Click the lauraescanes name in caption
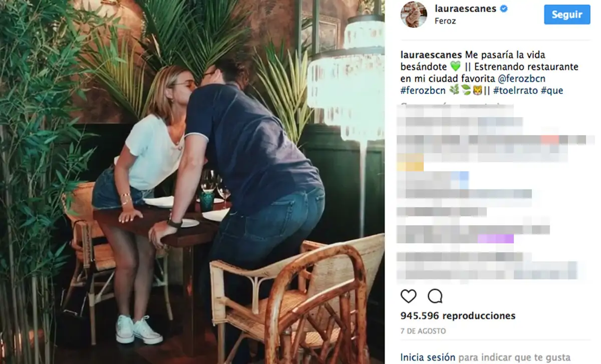 pyautogui.click(x=432, y=55)
